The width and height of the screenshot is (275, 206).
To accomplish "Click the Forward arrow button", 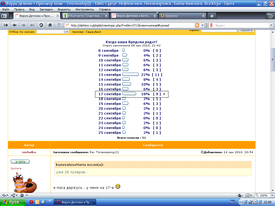I will click(23, 25).
